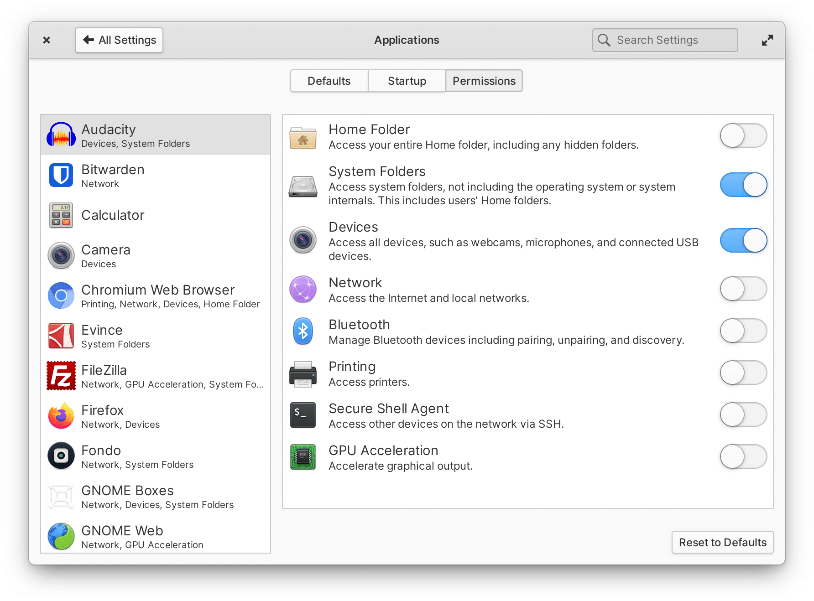Select the Bitwarden shield icon
Screen dimensions: 814x601
click(61, 175)
